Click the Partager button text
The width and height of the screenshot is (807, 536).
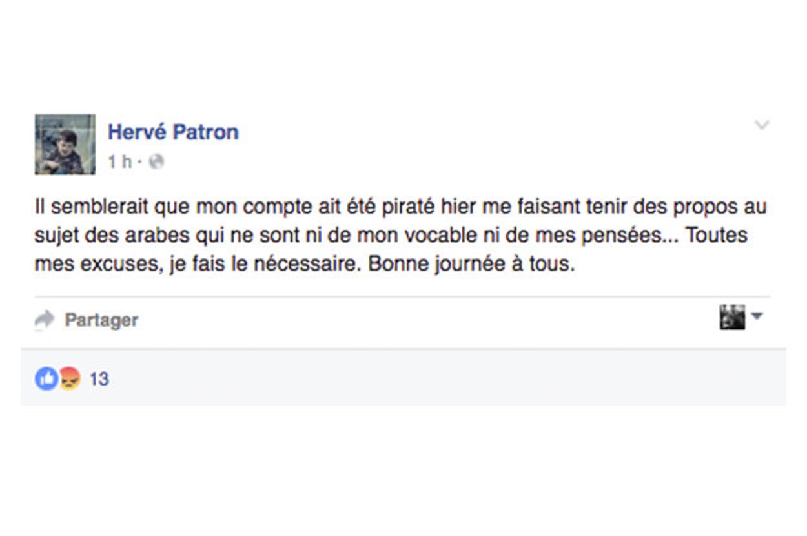[101, 320]
